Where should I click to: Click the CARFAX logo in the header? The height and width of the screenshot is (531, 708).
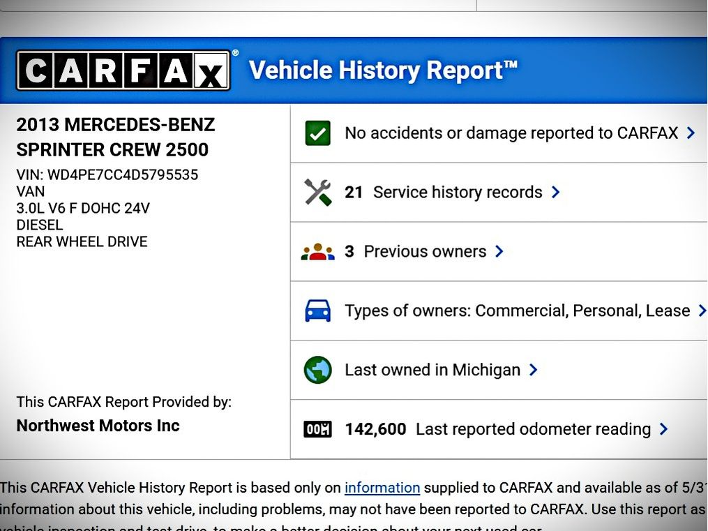[123, 70]
